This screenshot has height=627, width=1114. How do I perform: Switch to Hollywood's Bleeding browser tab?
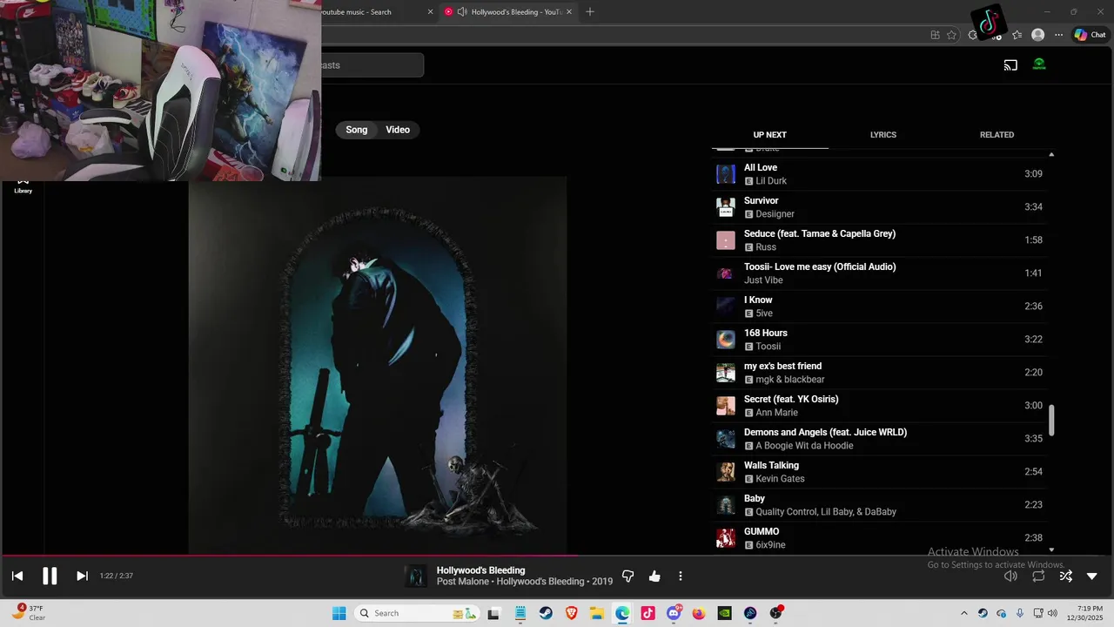click(x=509, y=12)
